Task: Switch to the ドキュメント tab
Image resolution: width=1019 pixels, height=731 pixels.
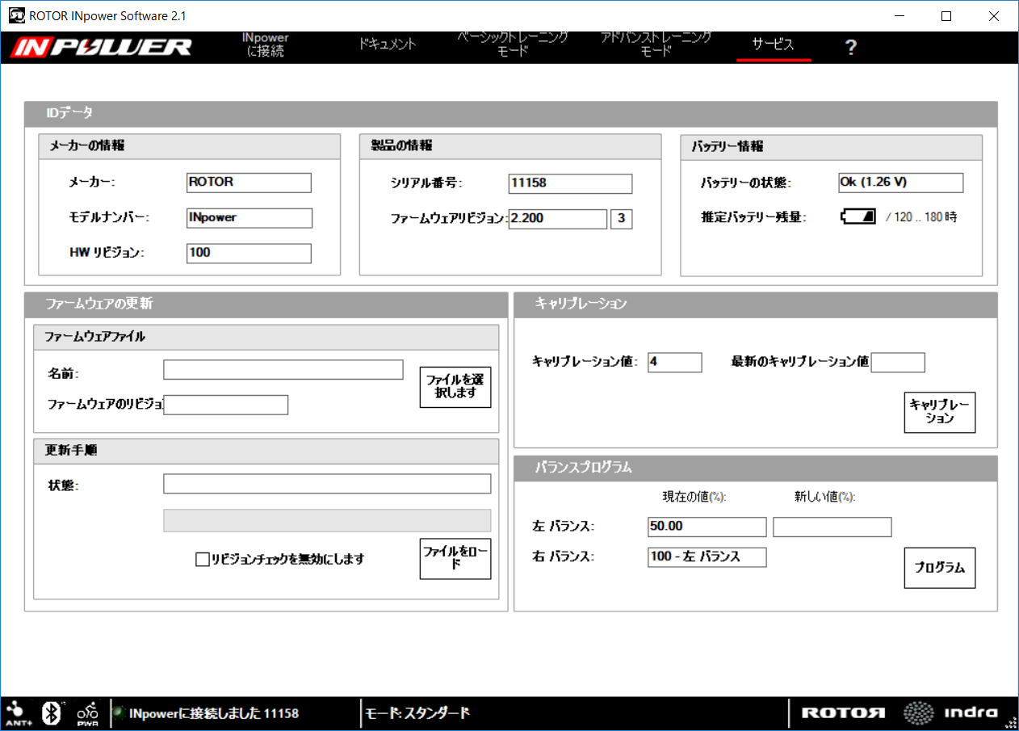Action: click(388, 44)
